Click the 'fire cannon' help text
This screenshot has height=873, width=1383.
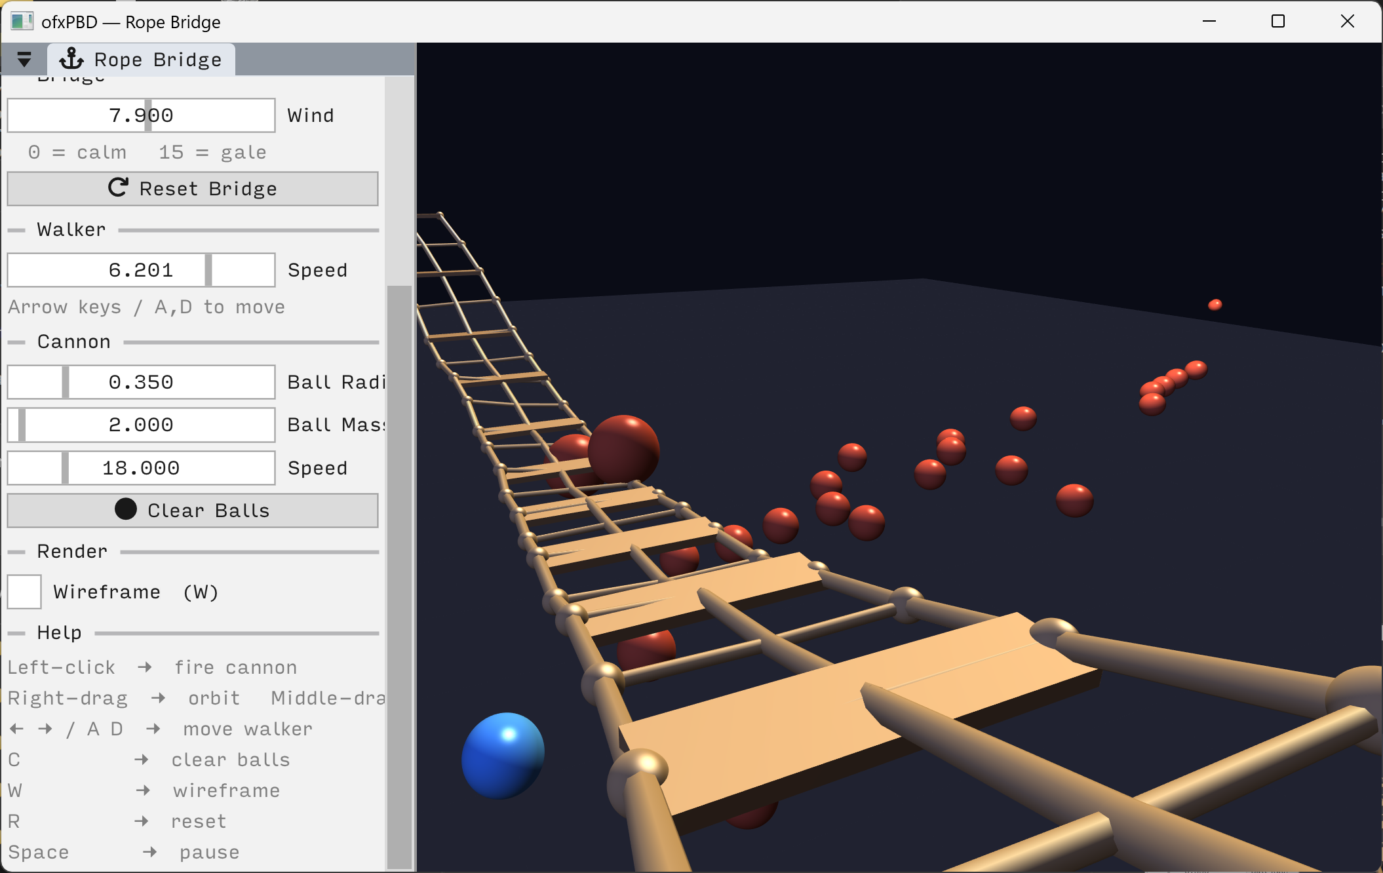point(236,668)
